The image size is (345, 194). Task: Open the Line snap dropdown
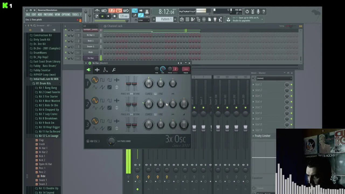click(x=144, y=20)
